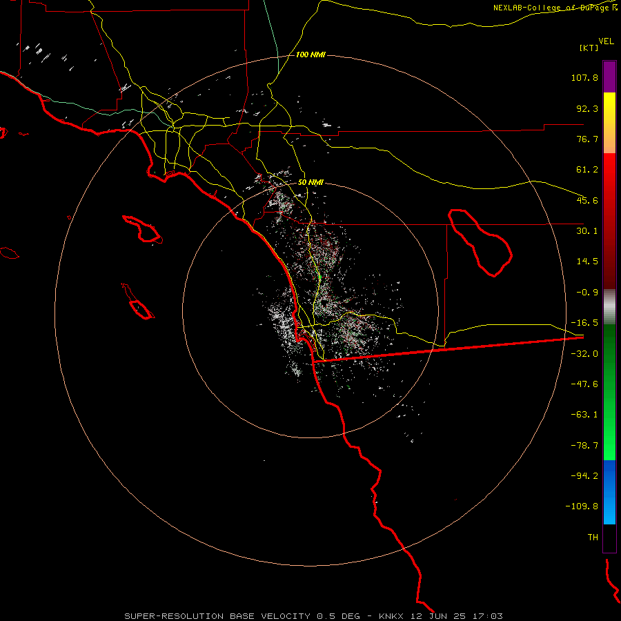Image resolution: width=621 pixels, height=621 pixels.
Task: Click the [KT] units label
Action: point(589,48)
